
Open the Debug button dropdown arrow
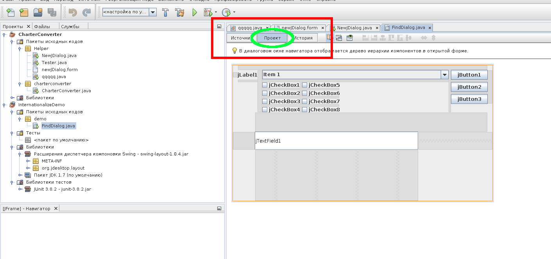click(x=216, y=12)
